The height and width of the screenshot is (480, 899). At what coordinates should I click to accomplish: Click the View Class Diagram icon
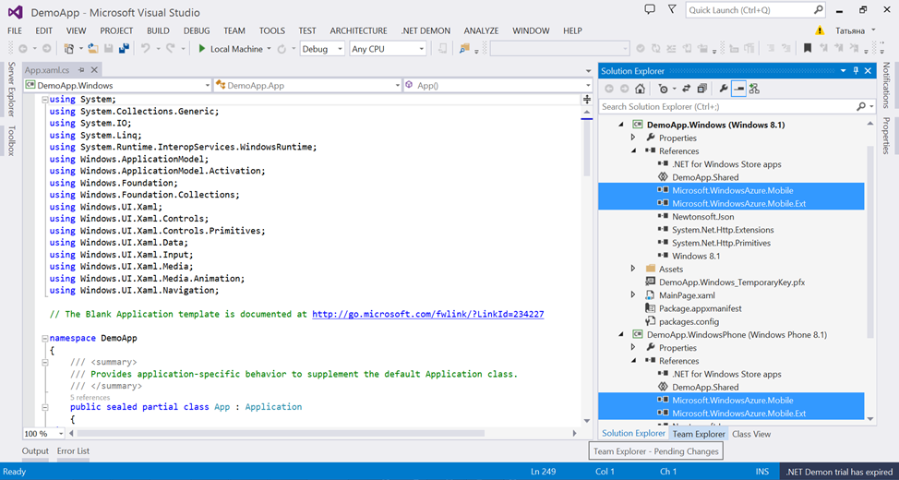[x=754, y=89]
